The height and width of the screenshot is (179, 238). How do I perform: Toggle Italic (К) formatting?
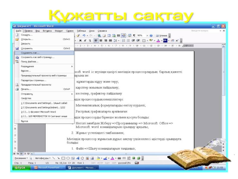pos(85,41)
